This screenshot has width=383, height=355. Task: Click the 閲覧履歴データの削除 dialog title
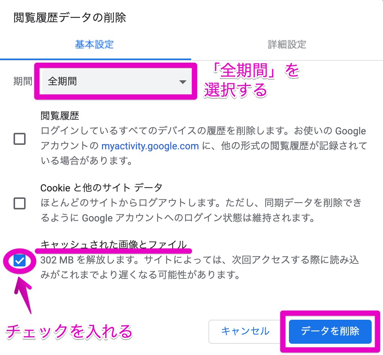[x=70, y=18]
